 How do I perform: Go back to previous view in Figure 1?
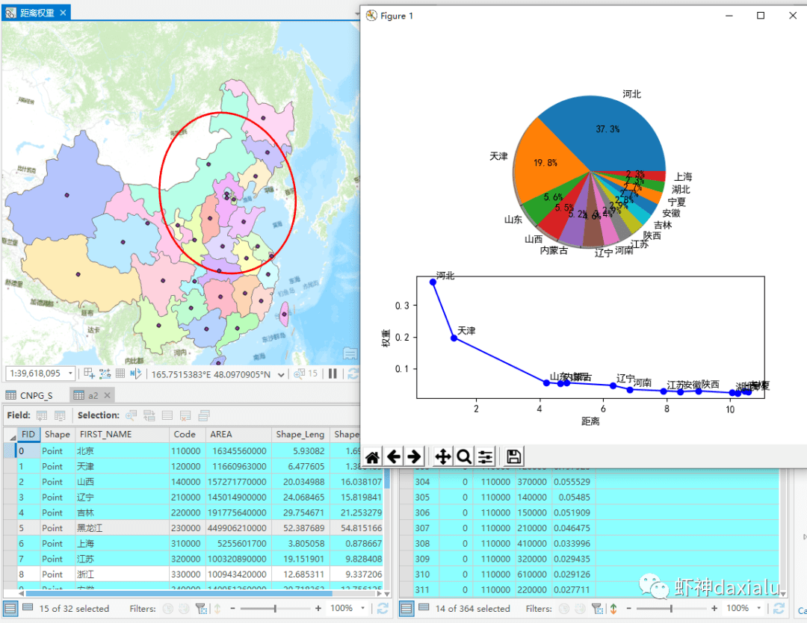pos(394,456)
